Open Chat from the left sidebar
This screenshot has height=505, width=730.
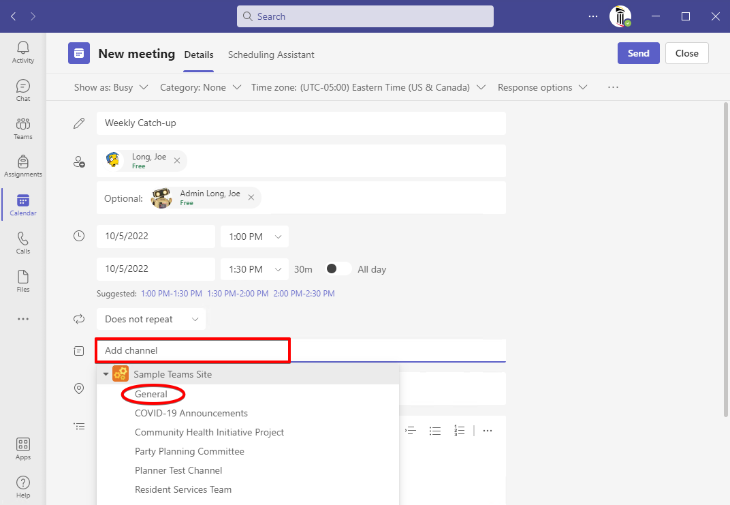click(23, 91)
